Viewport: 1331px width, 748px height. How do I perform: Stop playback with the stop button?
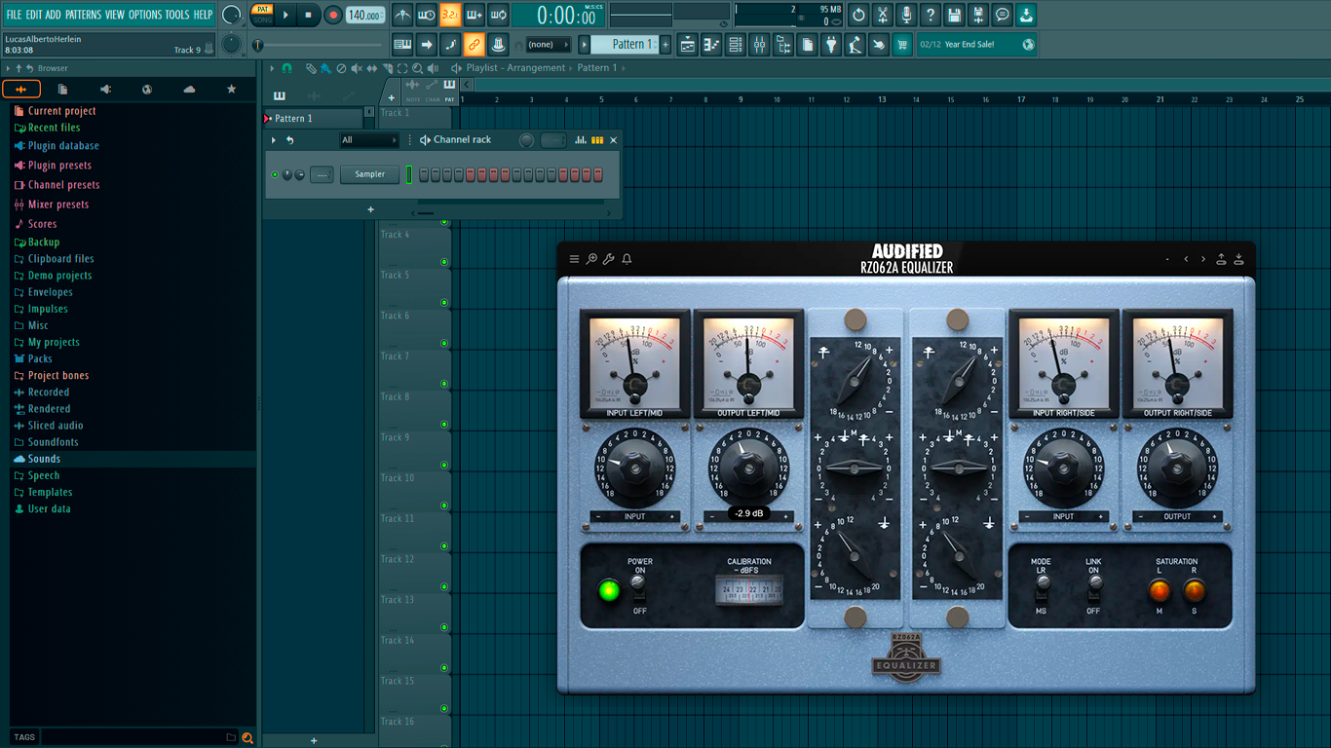coord(308,15)
